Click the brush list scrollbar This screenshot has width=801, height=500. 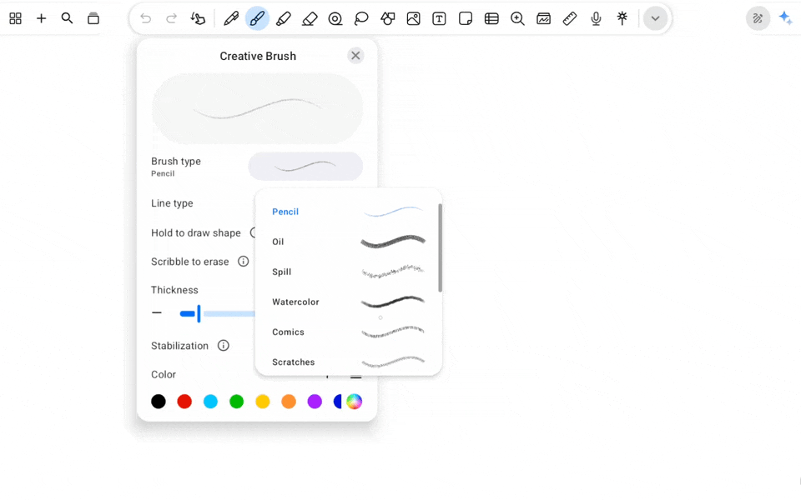440,248
